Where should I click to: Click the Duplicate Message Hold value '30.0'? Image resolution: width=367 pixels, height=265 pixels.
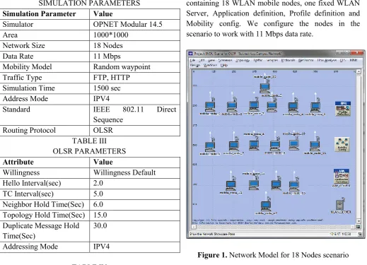100,225
